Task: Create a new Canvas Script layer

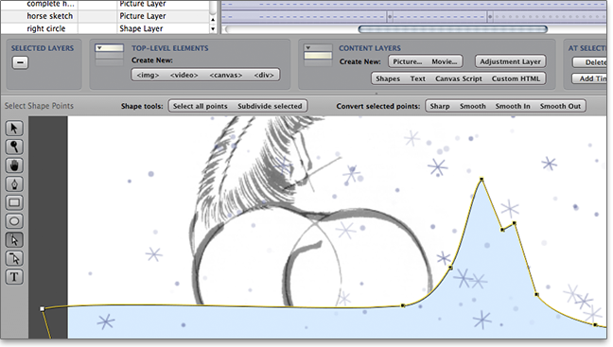Action: (459, 78)
